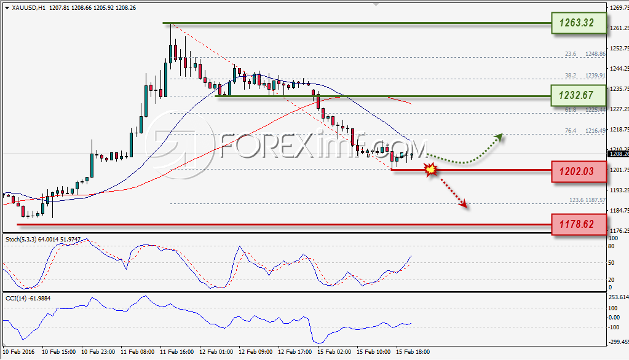Click the Stochastic scale value 20
Viewport: 629px width, 360px height.
click(611, 280)
